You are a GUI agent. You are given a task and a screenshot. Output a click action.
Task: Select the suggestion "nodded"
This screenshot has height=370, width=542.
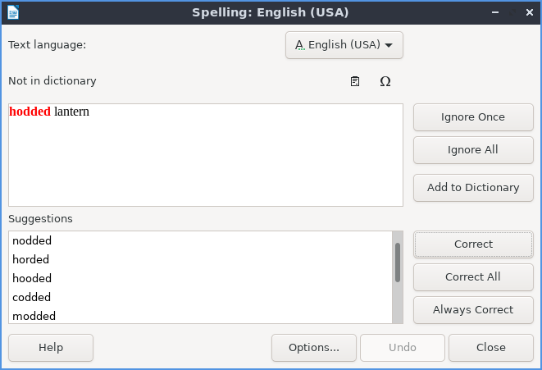[x=32, y=240]
